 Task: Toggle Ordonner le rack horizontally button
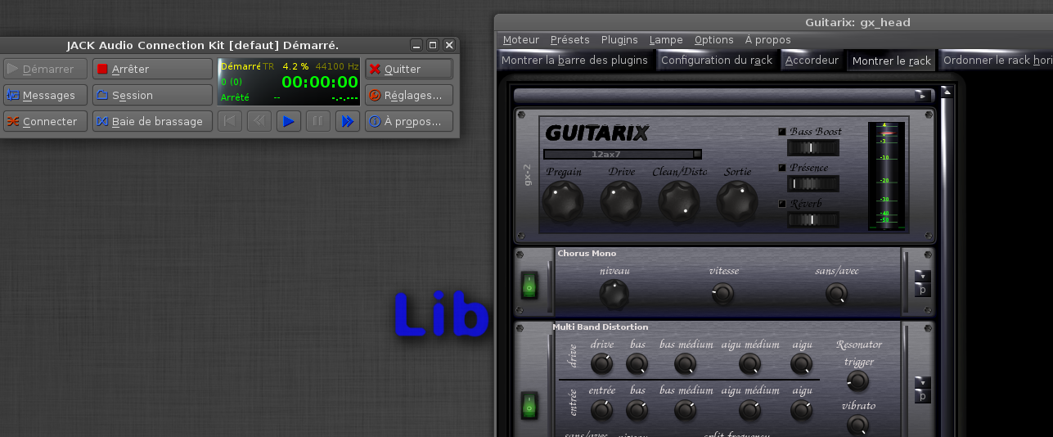(997, 60)
